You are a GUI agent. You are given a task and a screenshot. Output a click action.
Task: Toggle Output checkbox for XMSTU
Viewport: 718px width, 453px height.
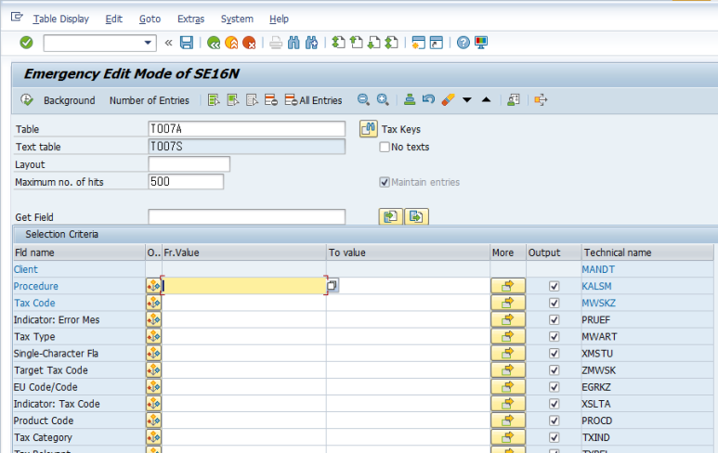click(x=555, y=354)
